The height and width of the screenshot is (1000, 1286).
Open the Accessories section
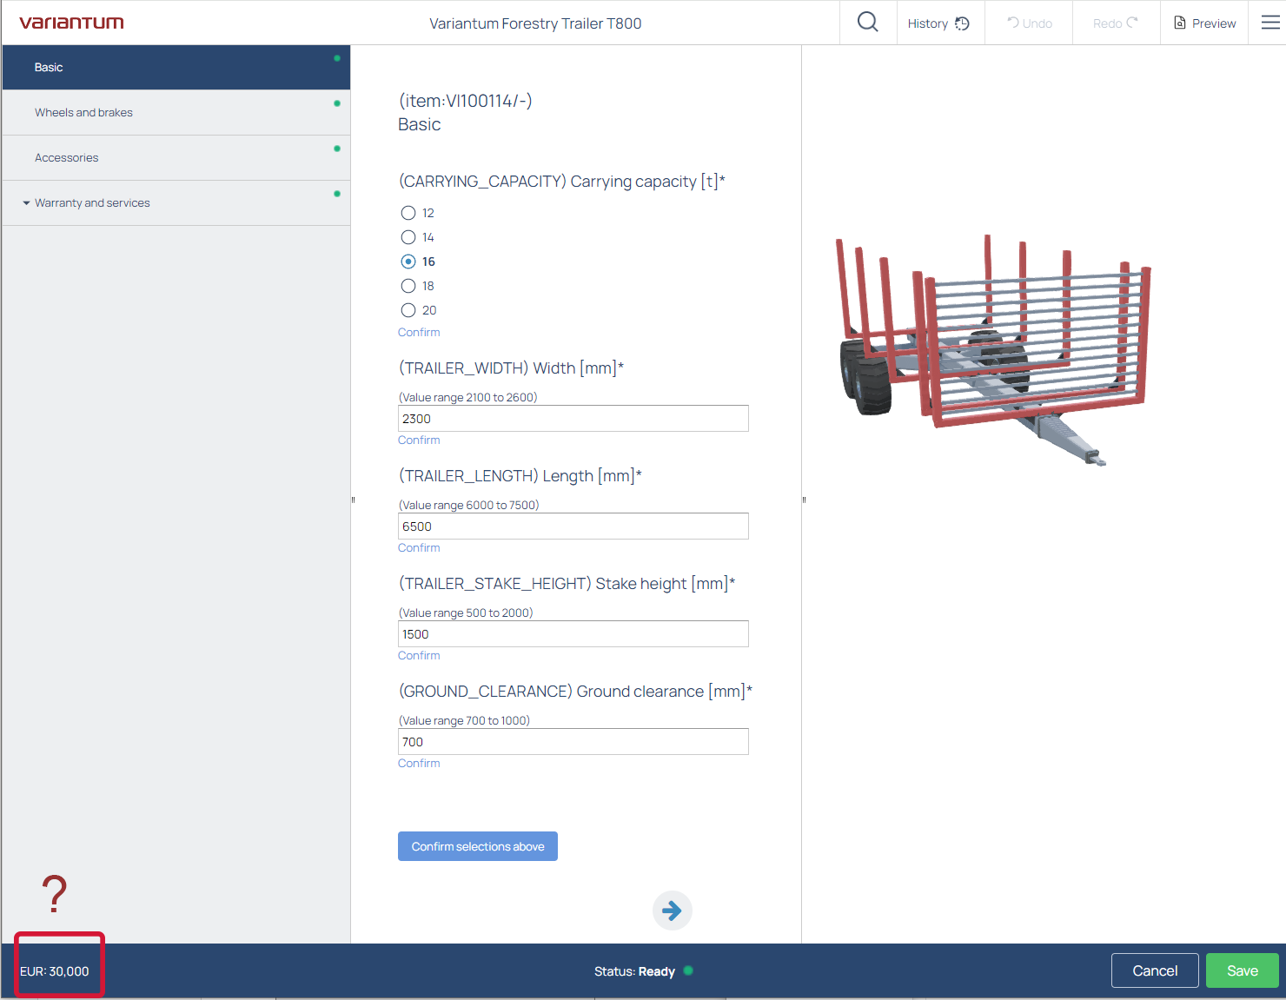(176, 157)
